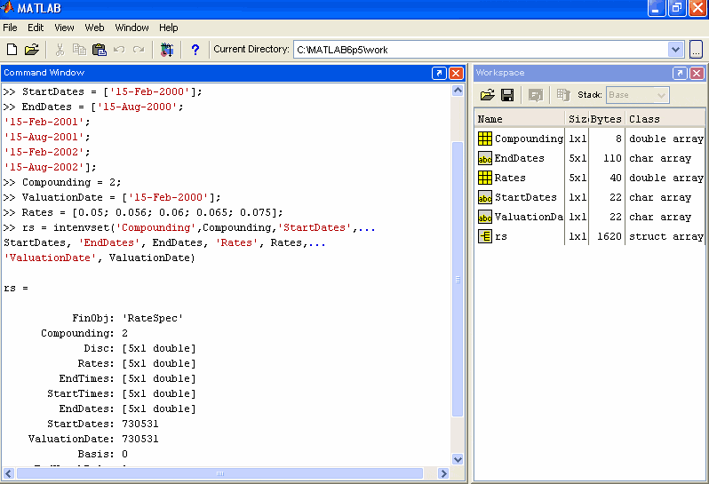Screen dimensions: 709x484
Task: Select the ValuationDate variable icon
Action: (485, 217)
